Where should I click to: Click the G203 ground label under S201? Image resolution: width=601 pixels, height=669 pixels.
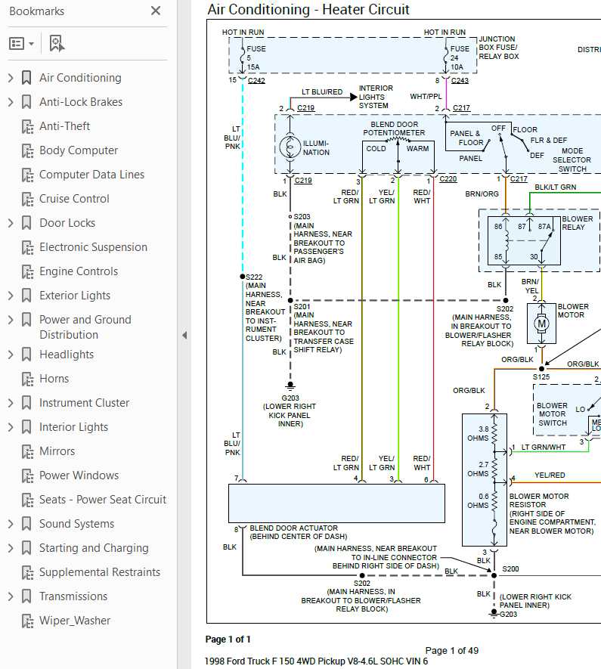click(x=290, y=398)
